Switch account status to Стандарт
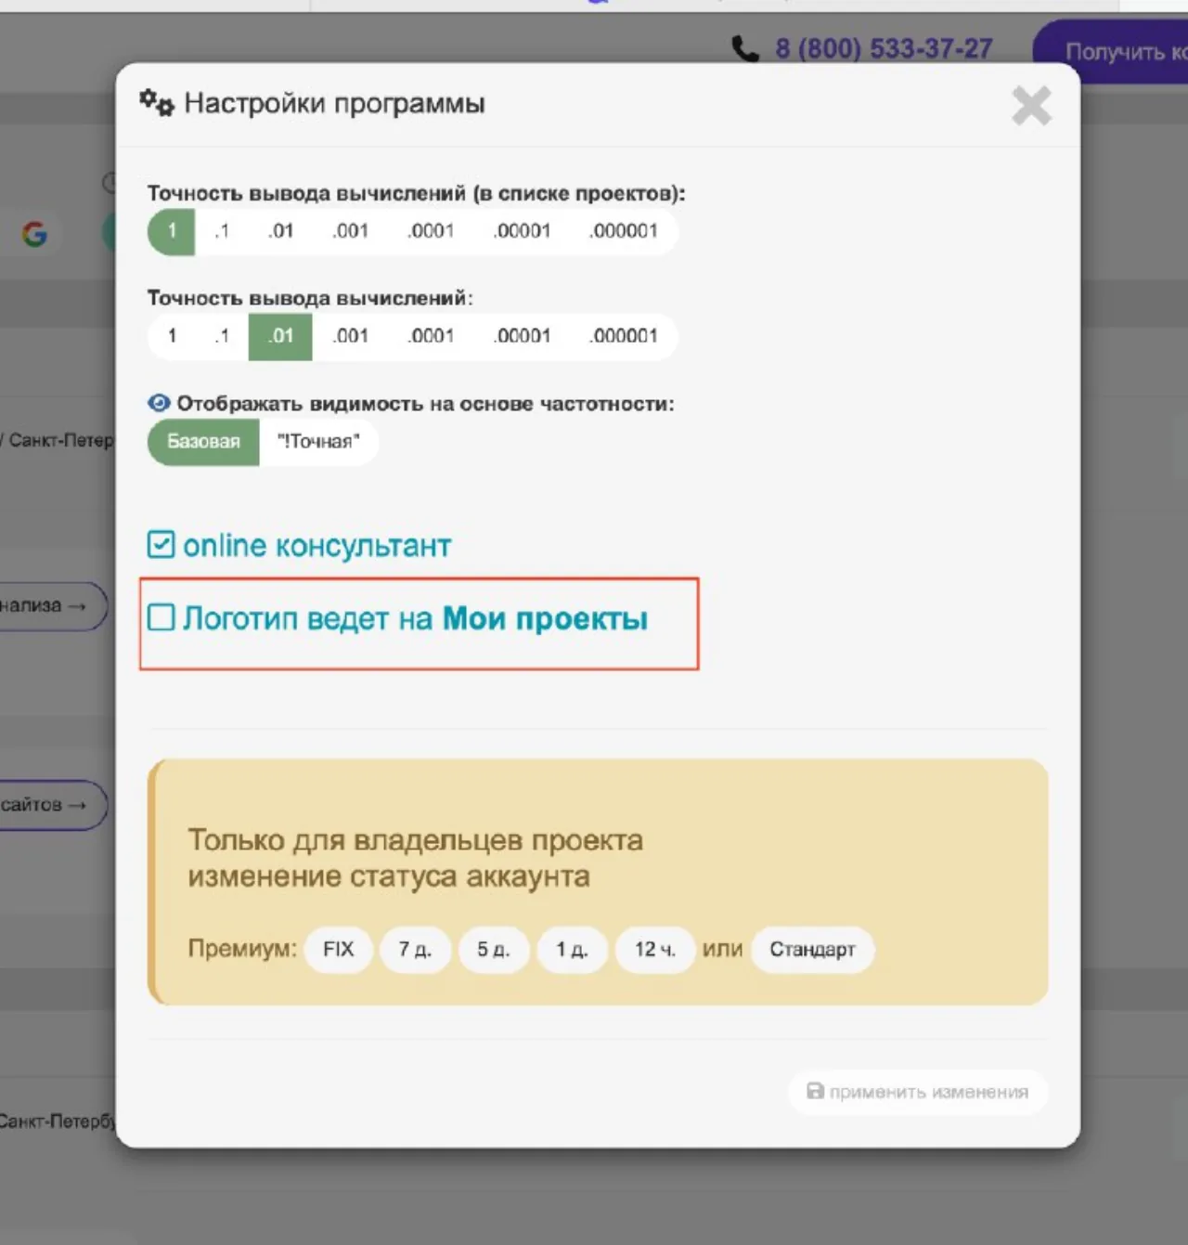This screenshot has height=1245, width=1188. click(x=812, y=949)
